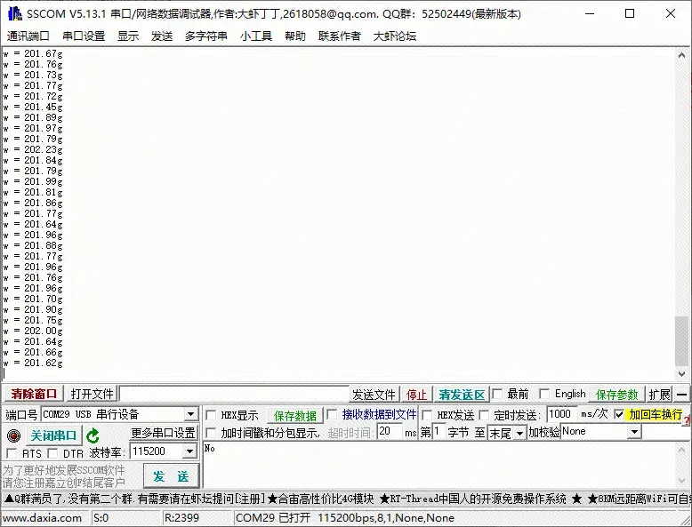Click the 清除窗口 clear window button
The image size is (692, 527).
[33, 395]
